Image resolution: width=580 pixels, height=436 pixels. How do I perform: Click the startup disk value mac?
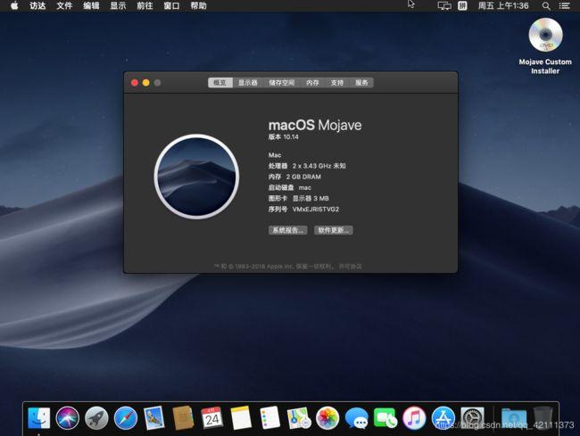pos(305,188)
